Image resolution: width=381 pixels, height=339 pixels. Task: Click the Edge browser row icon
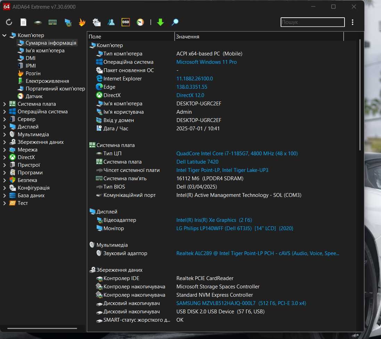[x=99, y=87]
